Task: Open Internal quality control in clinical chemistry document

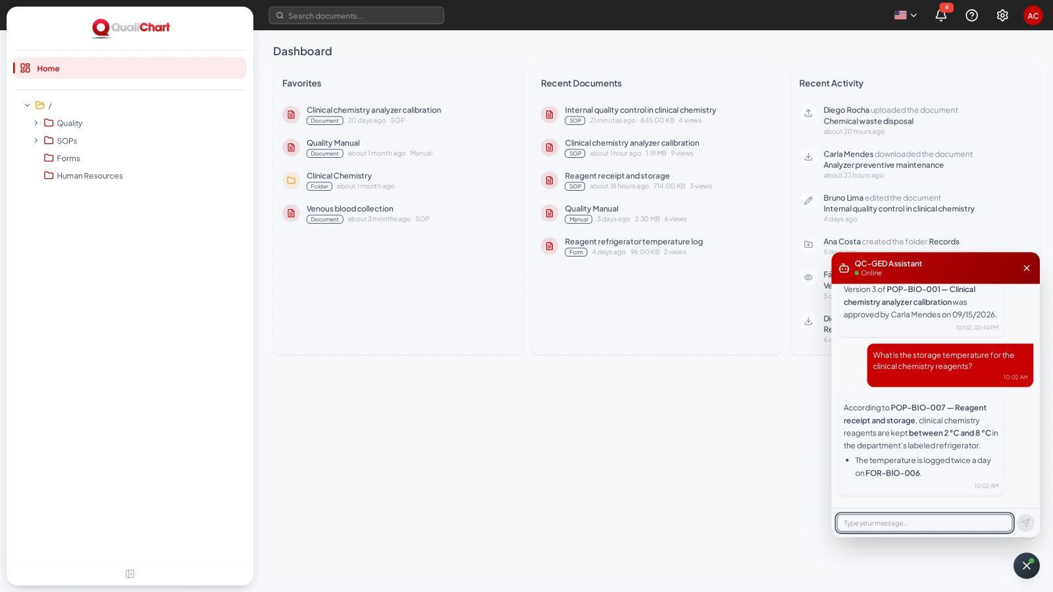Action: coord(640,110)
